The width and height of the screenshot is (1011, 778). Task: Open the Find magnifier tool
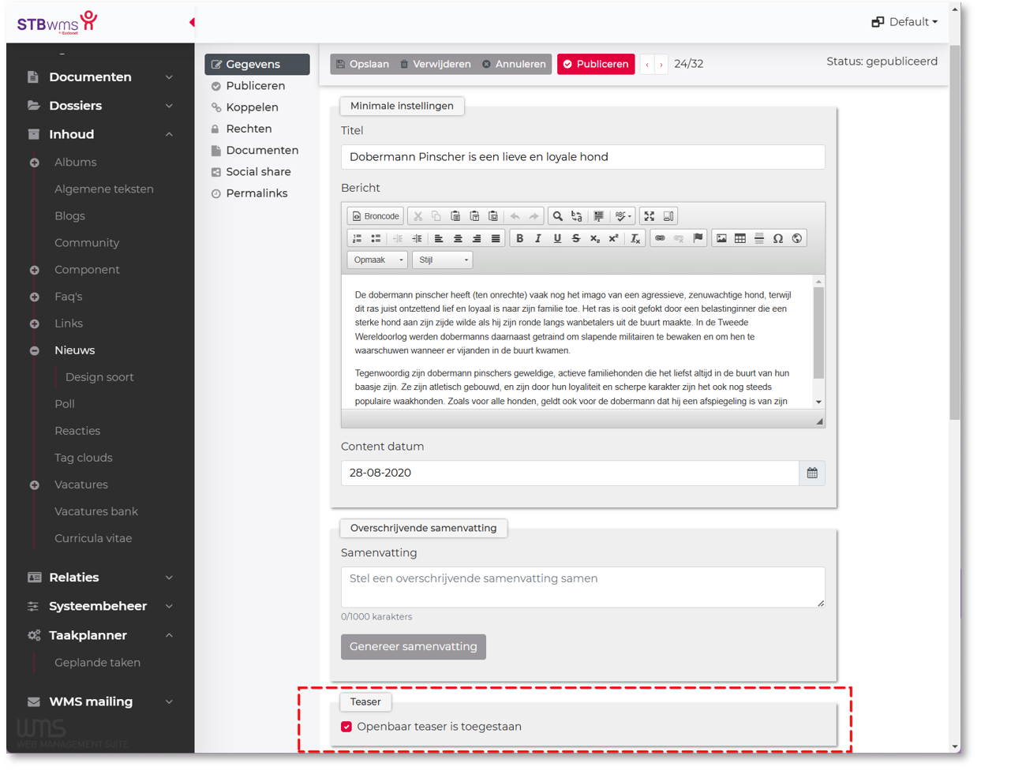click(x=558, y=216)
